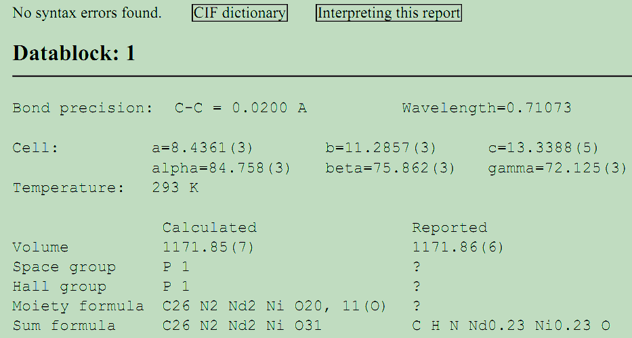This screenshot has height=338, width=632.
Task: Open the CIF dictionary link
Action: point(240,13)
